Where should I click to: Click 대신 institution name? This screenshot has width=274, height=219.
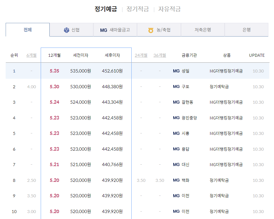click(x=185, y=164)
